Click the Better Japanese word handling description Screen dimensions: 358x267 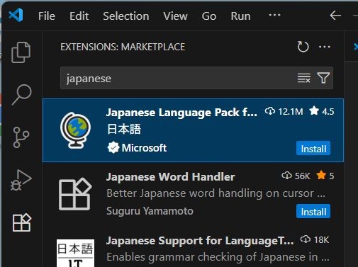coord(216,193)
